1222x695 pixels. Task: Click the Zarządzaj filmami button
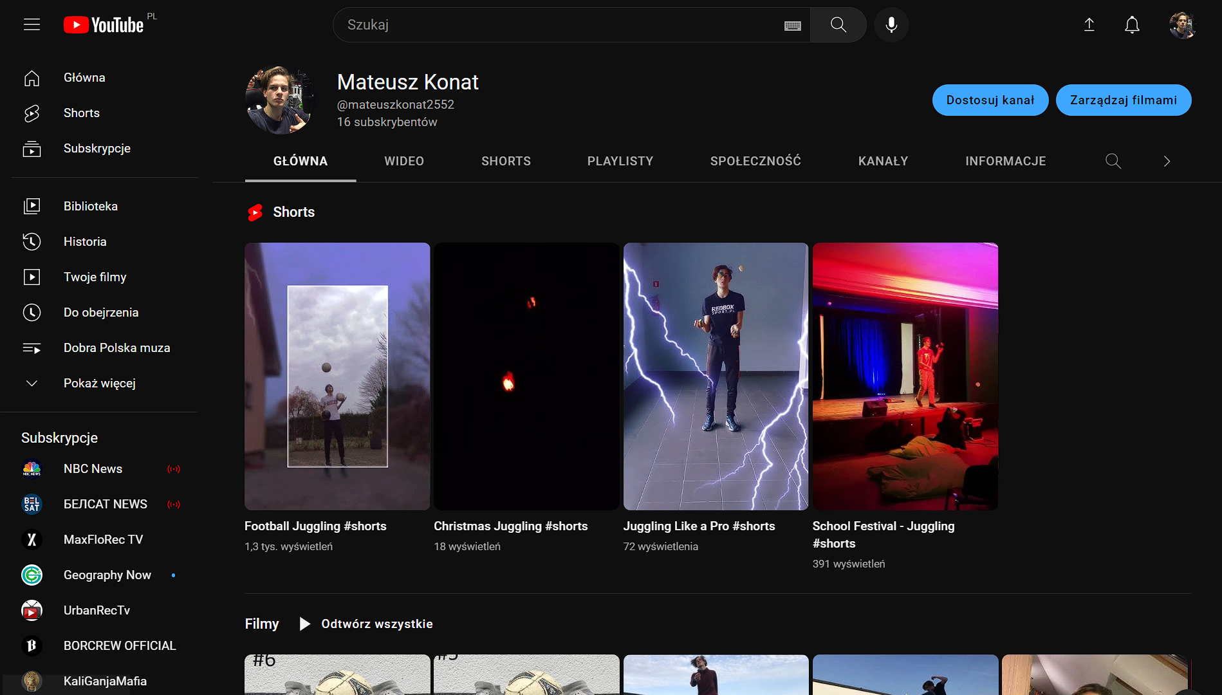point(1124,100)
